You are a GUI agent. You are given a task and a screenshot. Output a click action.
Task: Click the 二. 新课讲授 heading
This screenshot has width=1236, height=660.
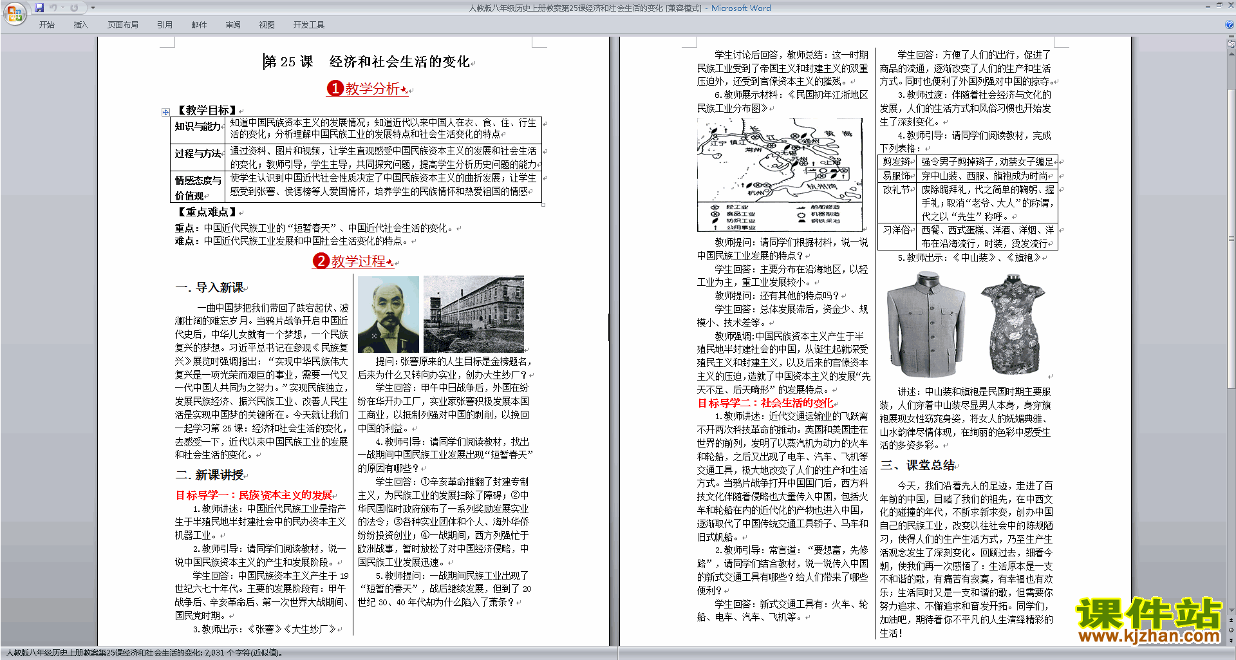pos(209,475)
